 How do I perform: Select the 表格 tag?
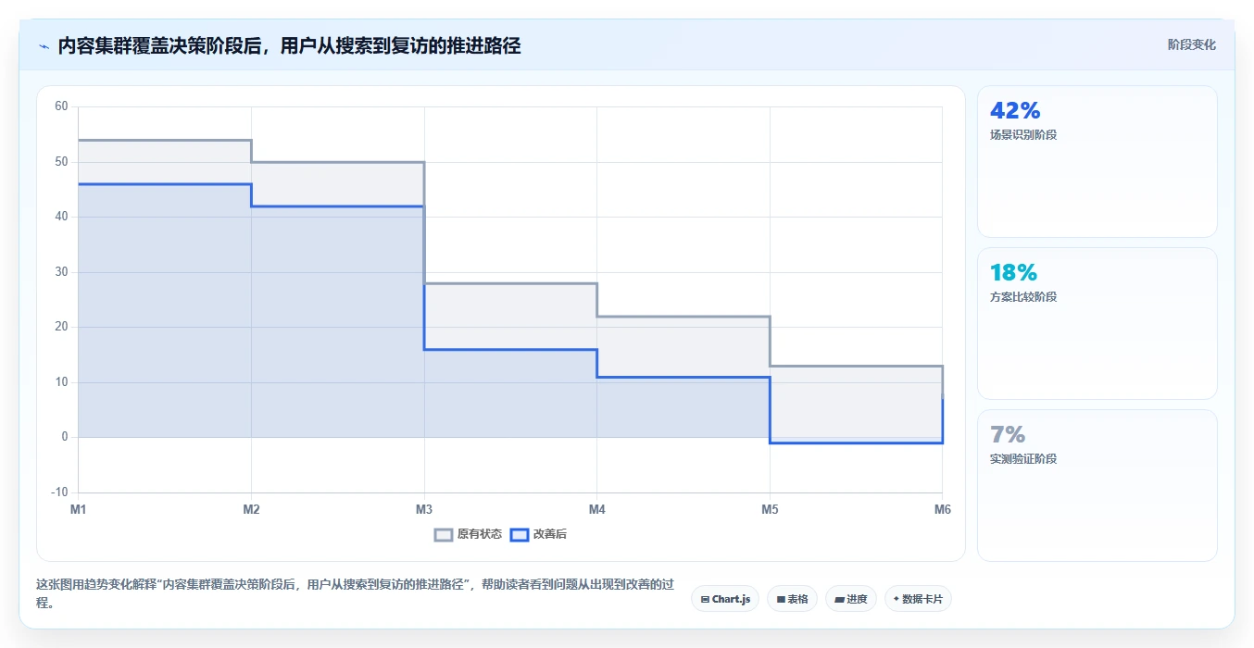[792, 599]
